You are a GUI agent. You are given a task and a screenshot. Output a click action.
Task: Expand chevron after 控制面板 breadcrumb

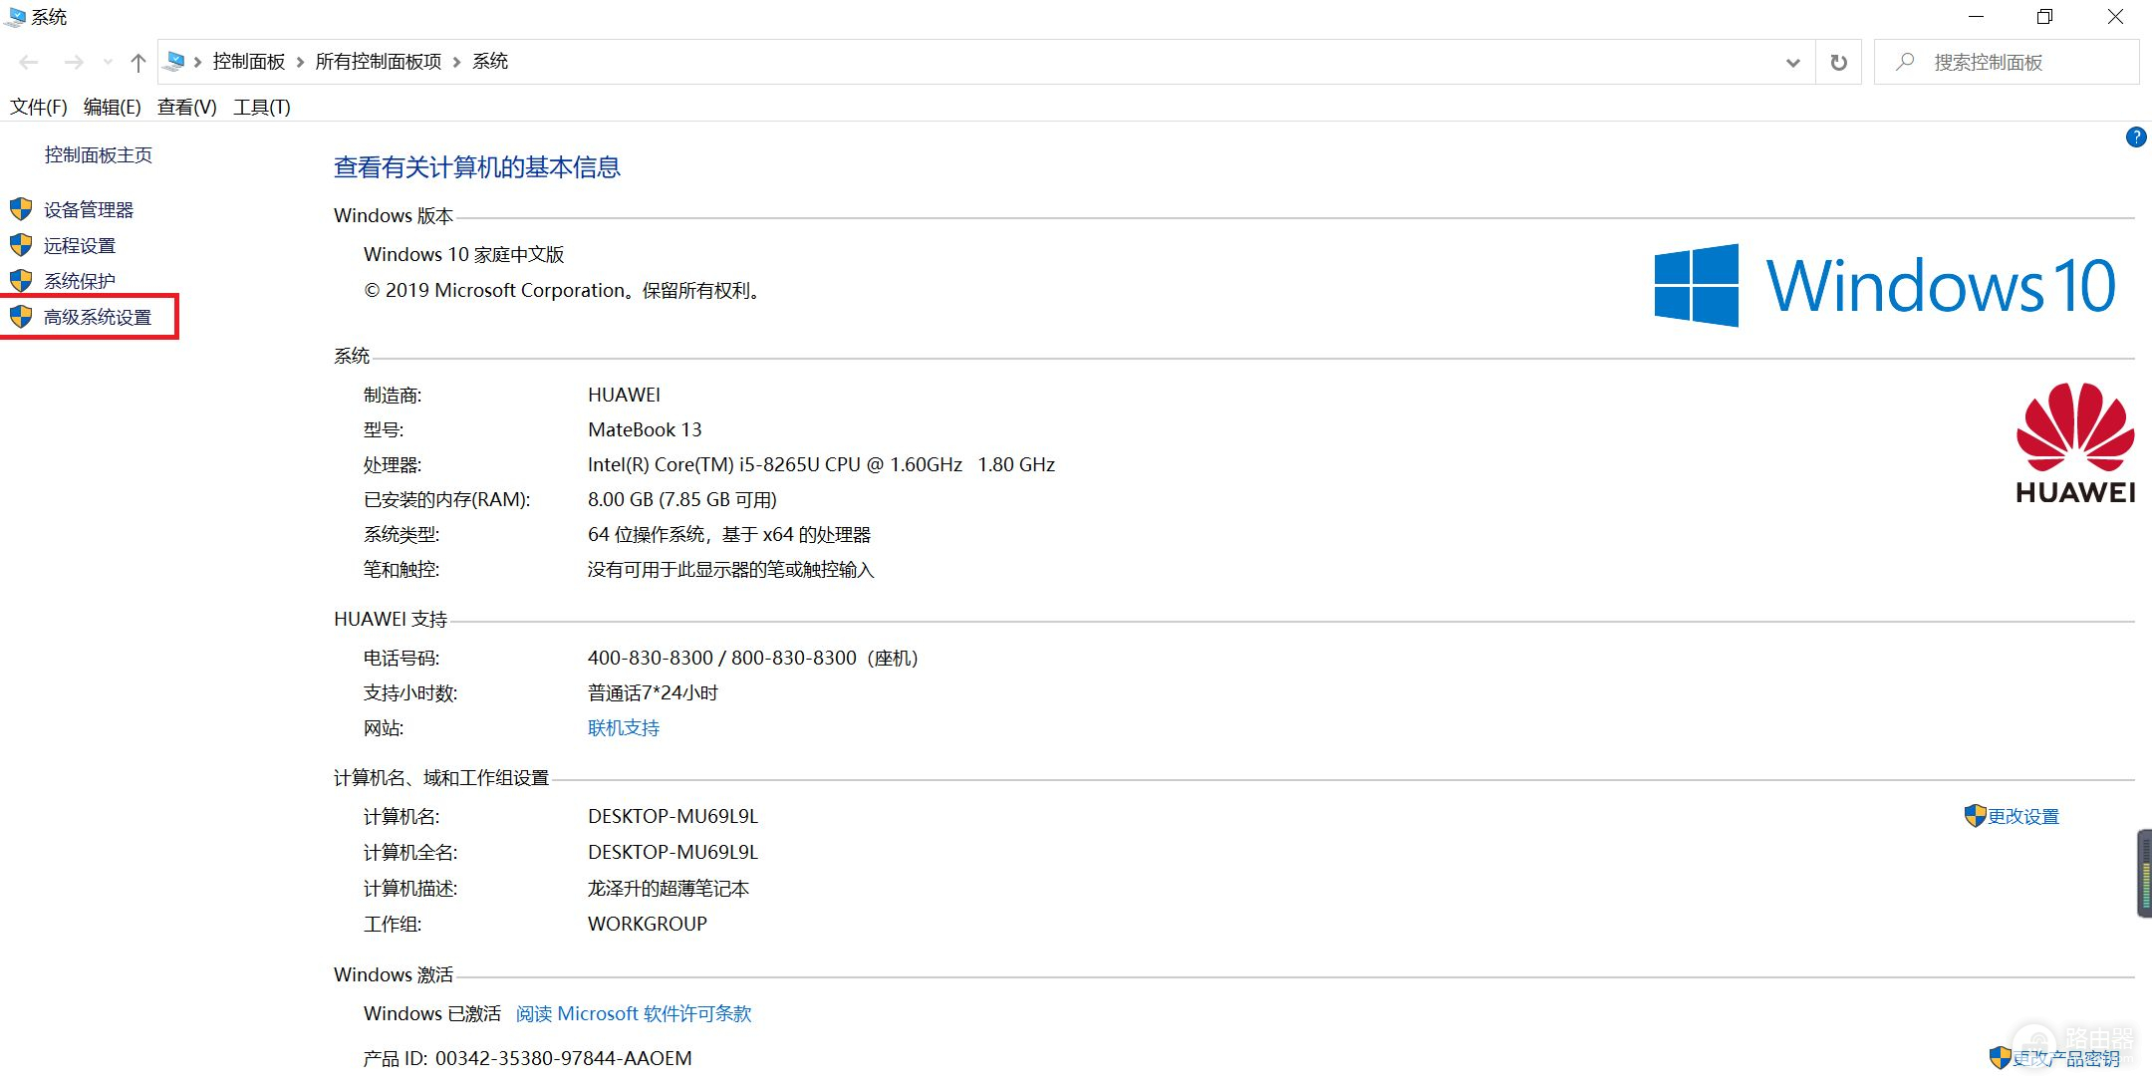(300, 62)
